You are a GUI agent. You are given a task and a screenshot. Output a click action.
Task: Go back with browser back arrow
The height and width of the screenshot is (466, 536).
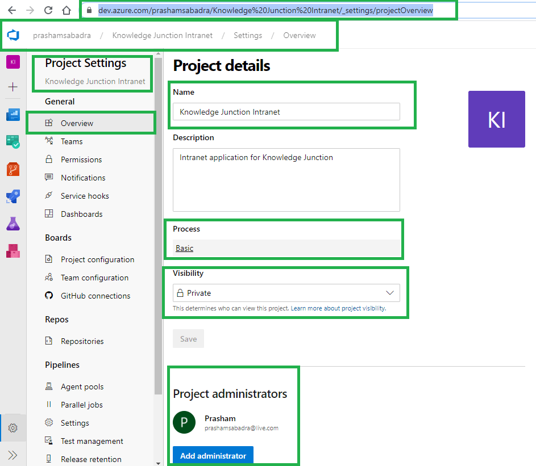pyautogui.click(x=12, y=10)
